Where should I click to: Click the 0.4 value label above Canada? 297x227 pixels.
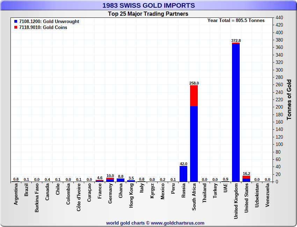point(48,180)
